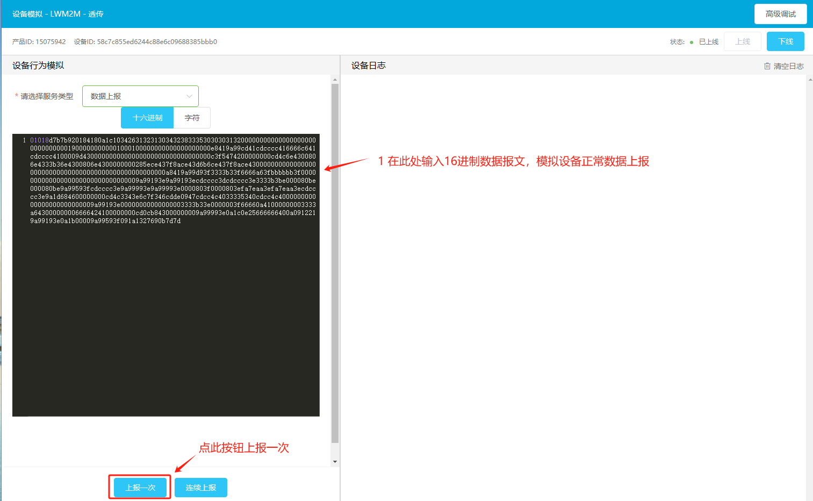Screen dimensions: 813x501
Task: Click the dropdown chevron arrow in 数据上报 box
Action: click(x=189, y=96)
